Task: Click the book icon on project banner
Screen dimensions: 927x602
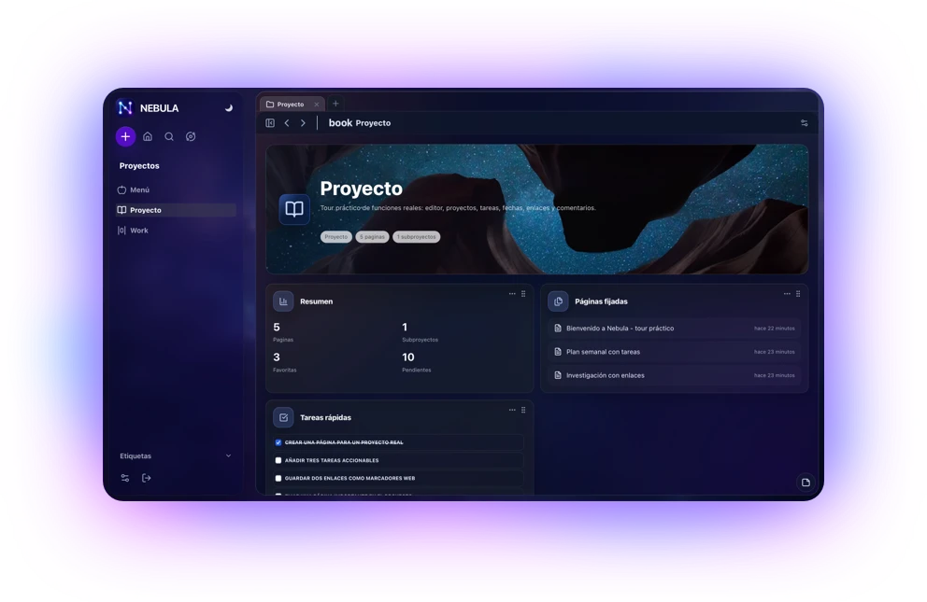Action: [294, 209]
